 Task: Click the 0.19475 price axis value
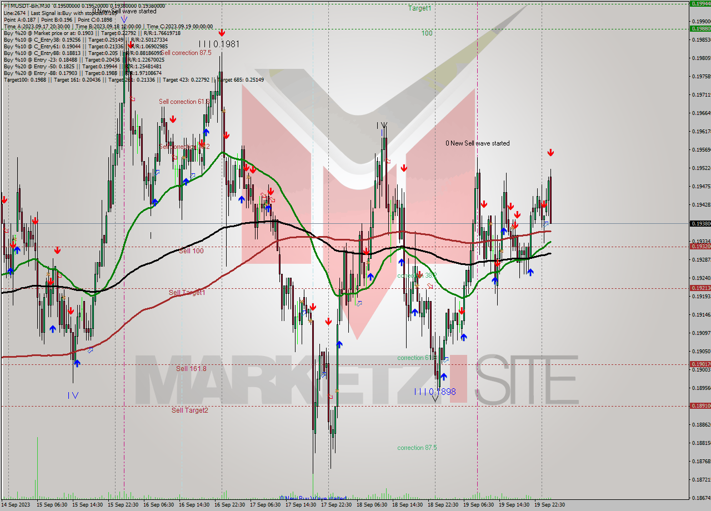tap(700, 186)
